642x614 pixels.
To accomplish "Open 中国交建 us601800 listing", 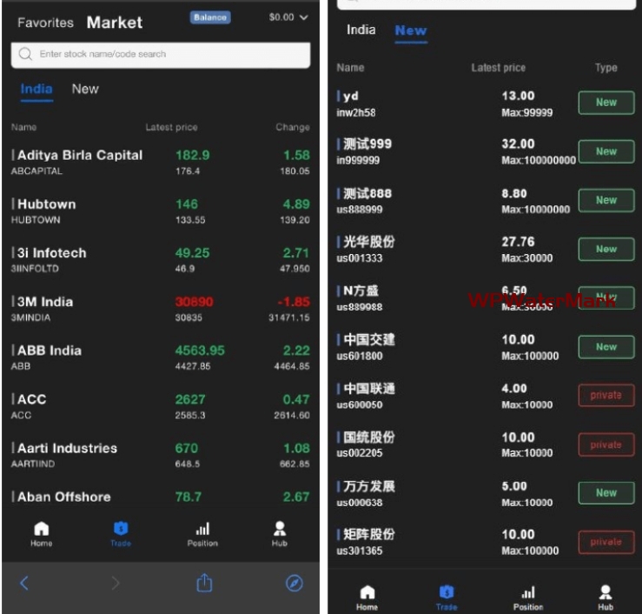I will coord(485,347).
